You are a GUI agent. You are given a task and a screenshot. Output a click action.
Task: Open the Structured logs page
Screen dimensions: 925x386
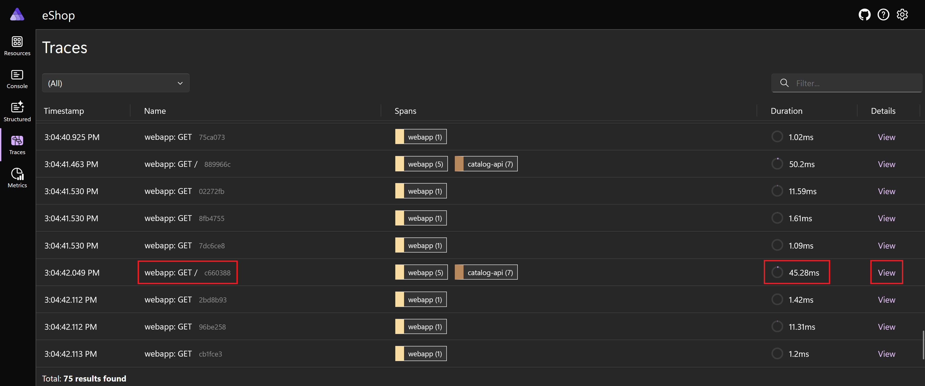[x=17, y=112]
